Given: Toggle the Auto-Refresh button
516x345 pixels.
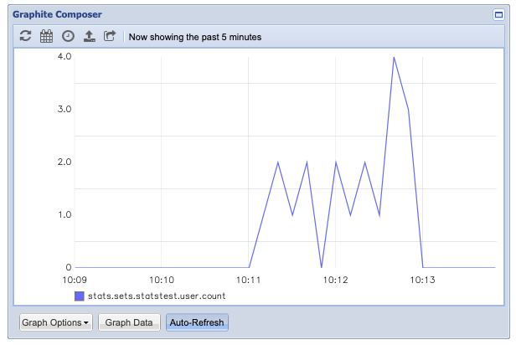Looking at the screenshot, I should click(197, 322).
